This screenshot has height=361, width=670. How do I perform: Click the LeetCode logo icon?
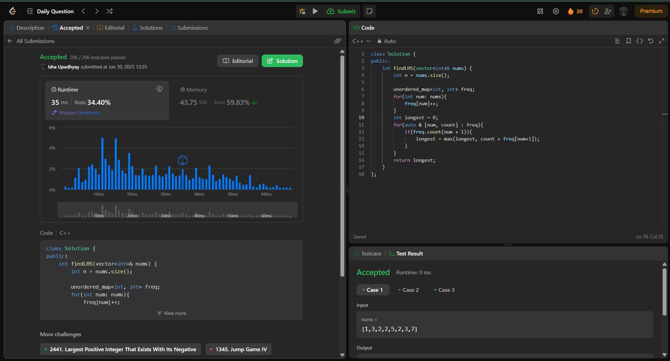click(12, 11)
